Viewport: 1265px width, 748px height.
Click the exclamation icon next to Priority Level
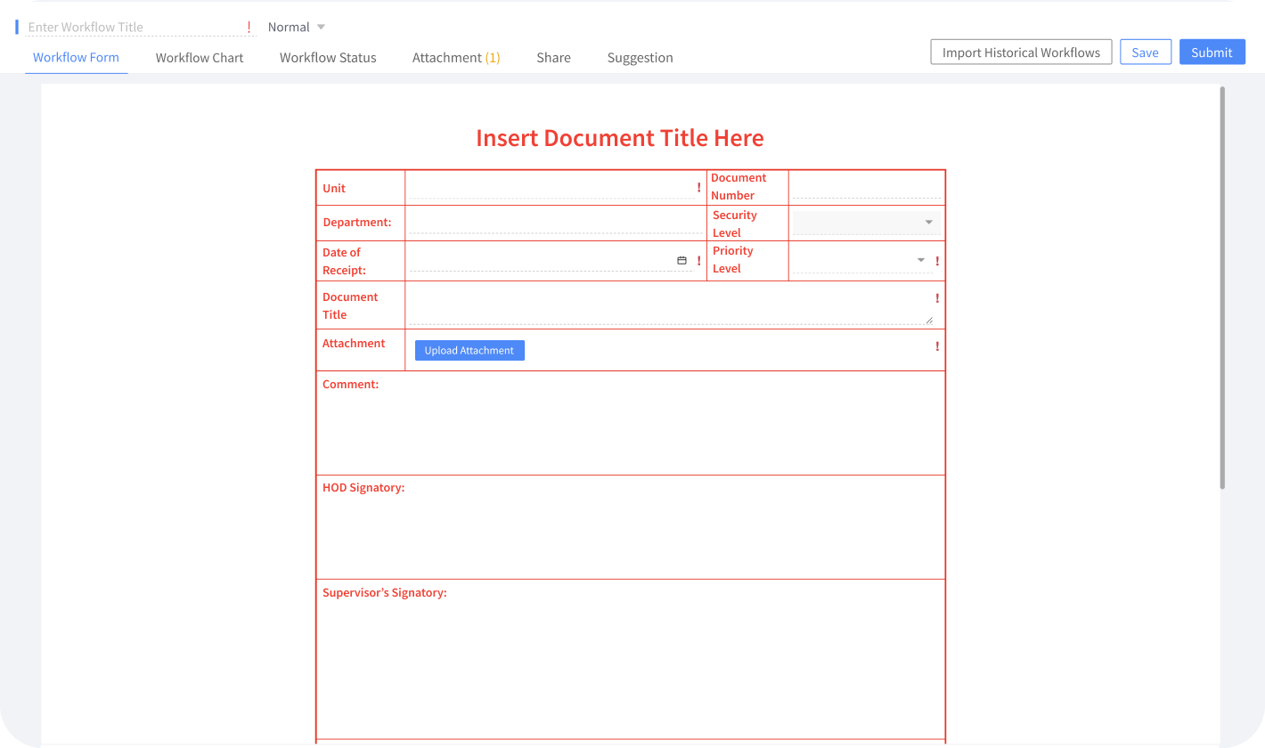[x=936, y=260]
